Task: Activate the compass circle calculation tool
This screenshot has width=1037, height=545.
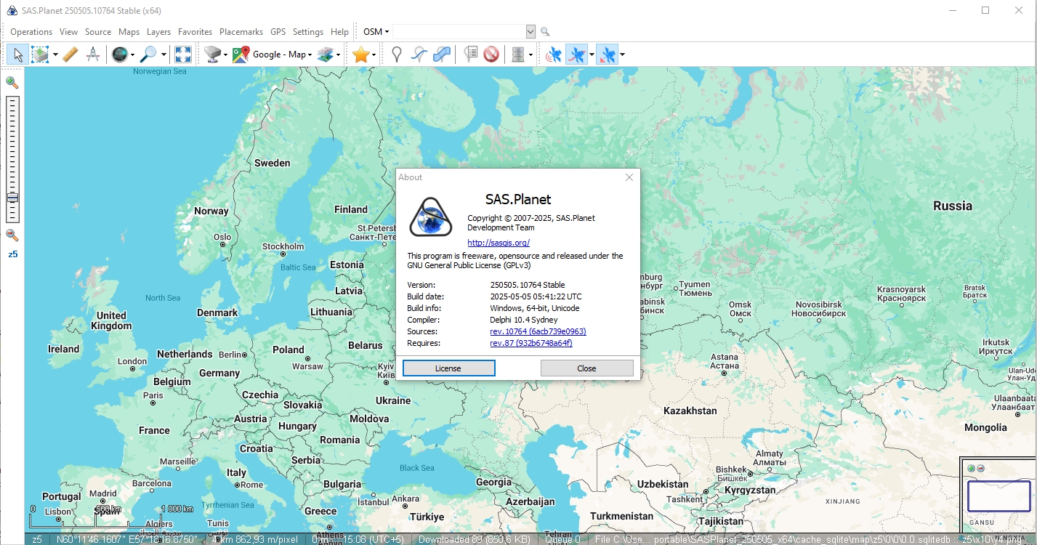Action: pos(92,54)
